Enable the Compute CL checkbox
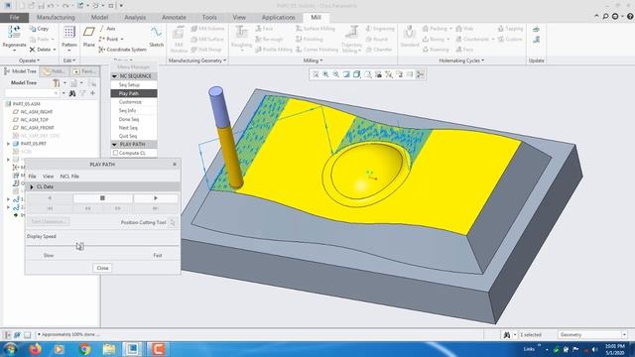This screenshot has width=635, height=357. tap(115, 153)
